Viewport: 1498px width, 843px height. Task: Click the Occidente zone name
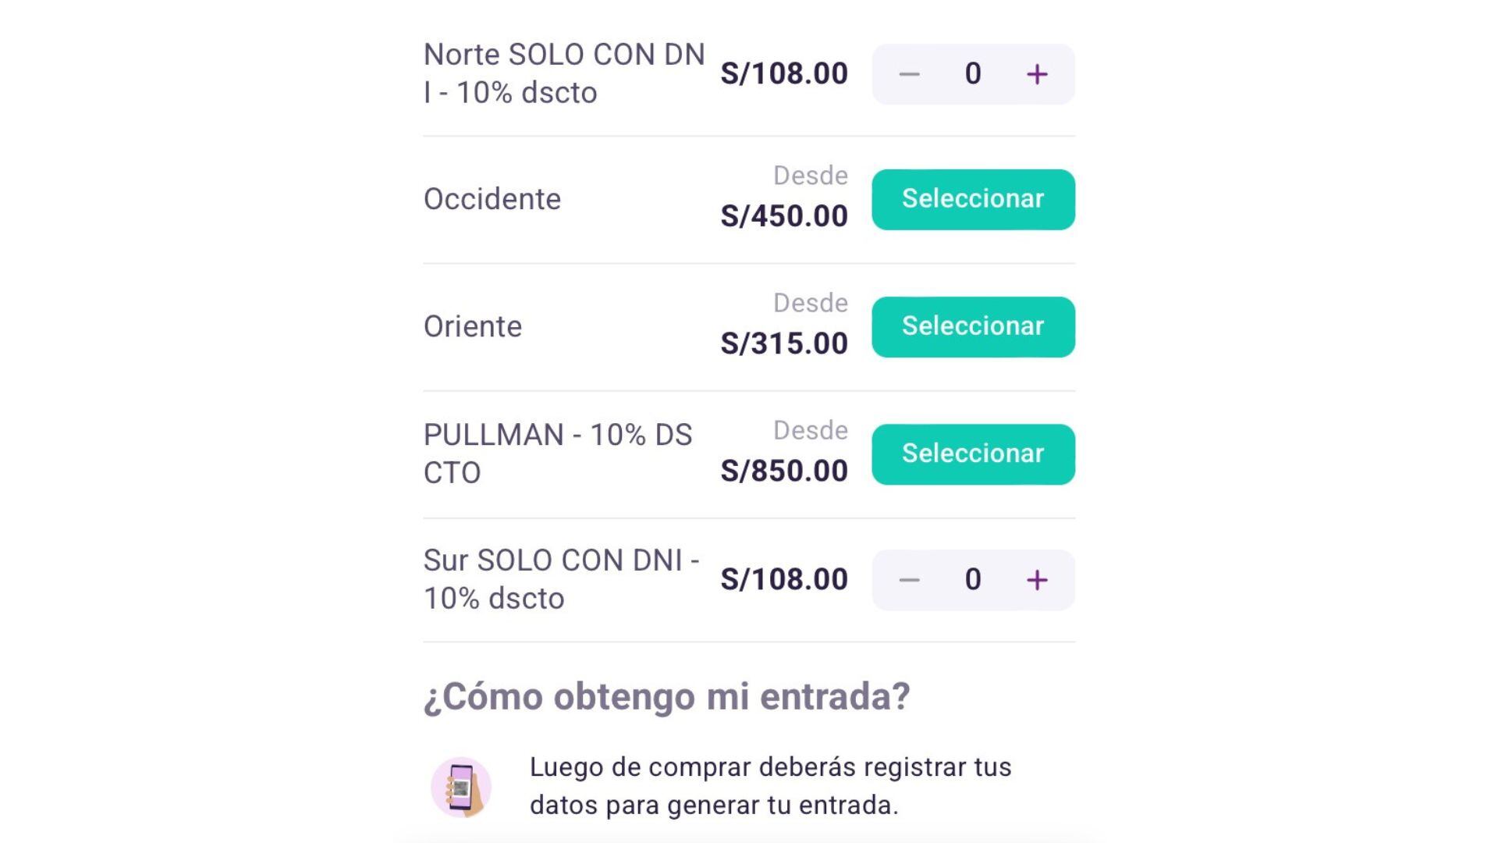pos(492,199)
